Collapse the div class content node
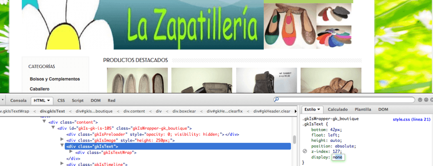 [x=44, y=122]
